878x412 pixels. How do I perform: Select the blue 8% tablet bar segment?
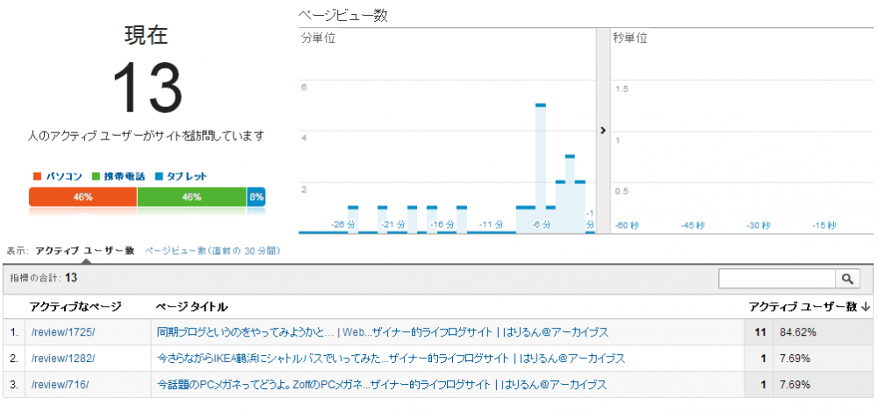click(x=256, y=197)
